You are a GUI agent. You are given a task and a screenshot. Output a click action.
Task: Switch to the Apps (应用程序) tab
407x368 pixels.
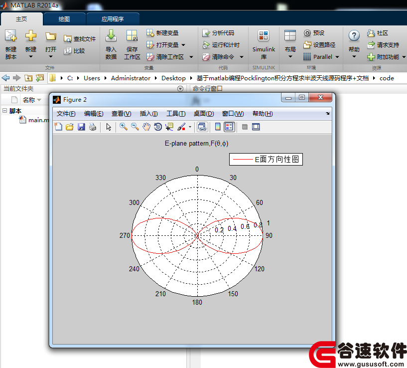113,19
